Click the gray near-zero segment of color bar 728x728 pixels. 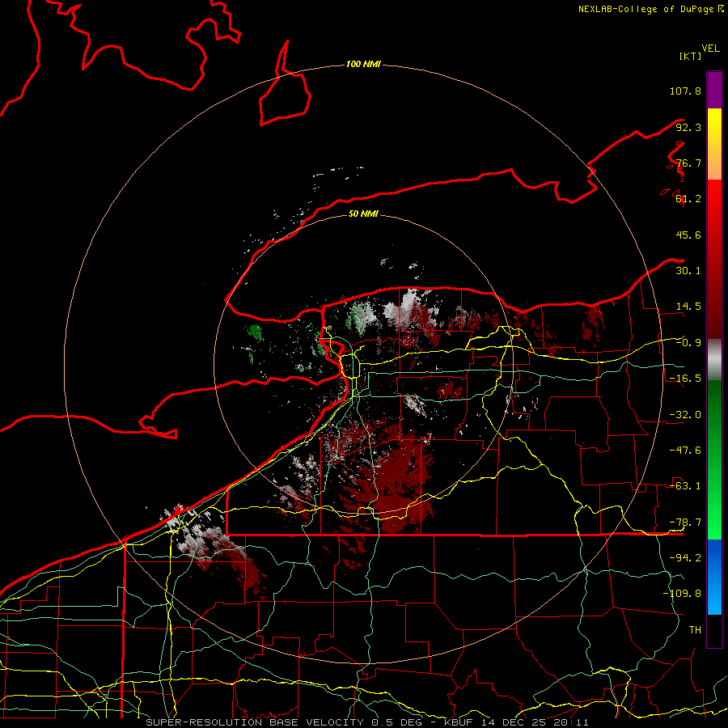[x=714, y=359]
